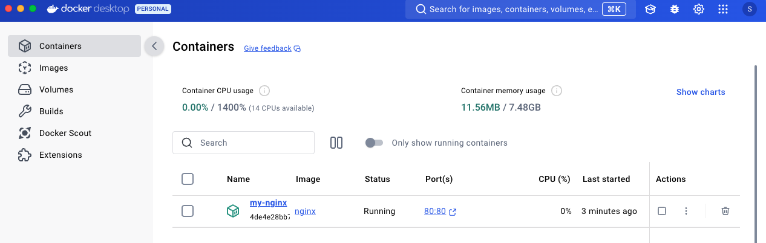Open the nginx image link
Viewport: 766px width, 243px height.
coord(305,212)
